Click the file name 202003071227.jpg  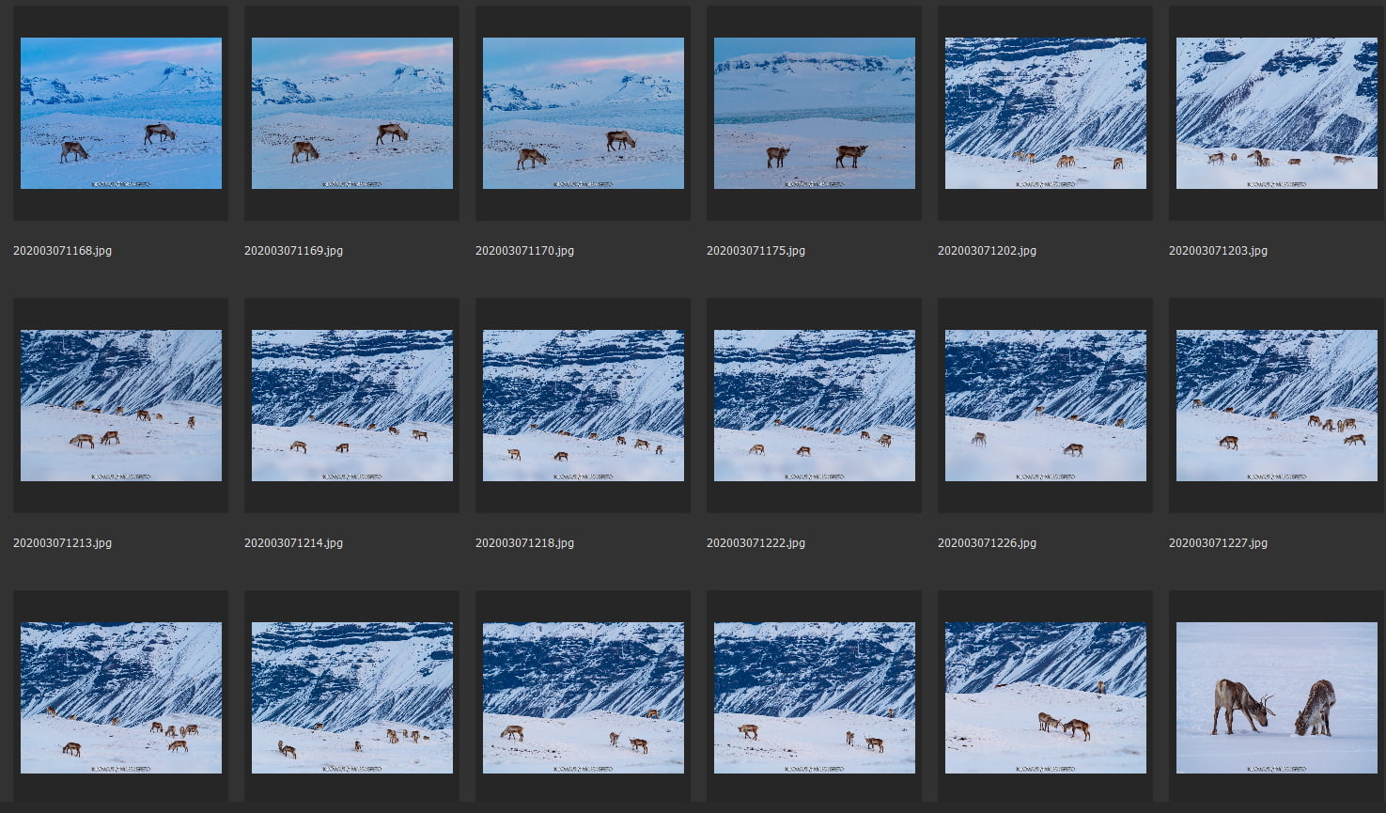coord(1218,543)
